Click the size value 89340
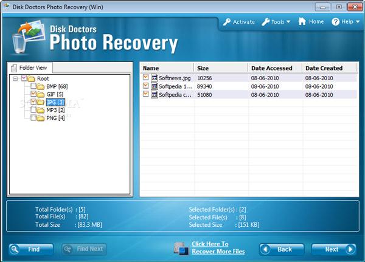The image size is (365, 262). pos(204,86)
